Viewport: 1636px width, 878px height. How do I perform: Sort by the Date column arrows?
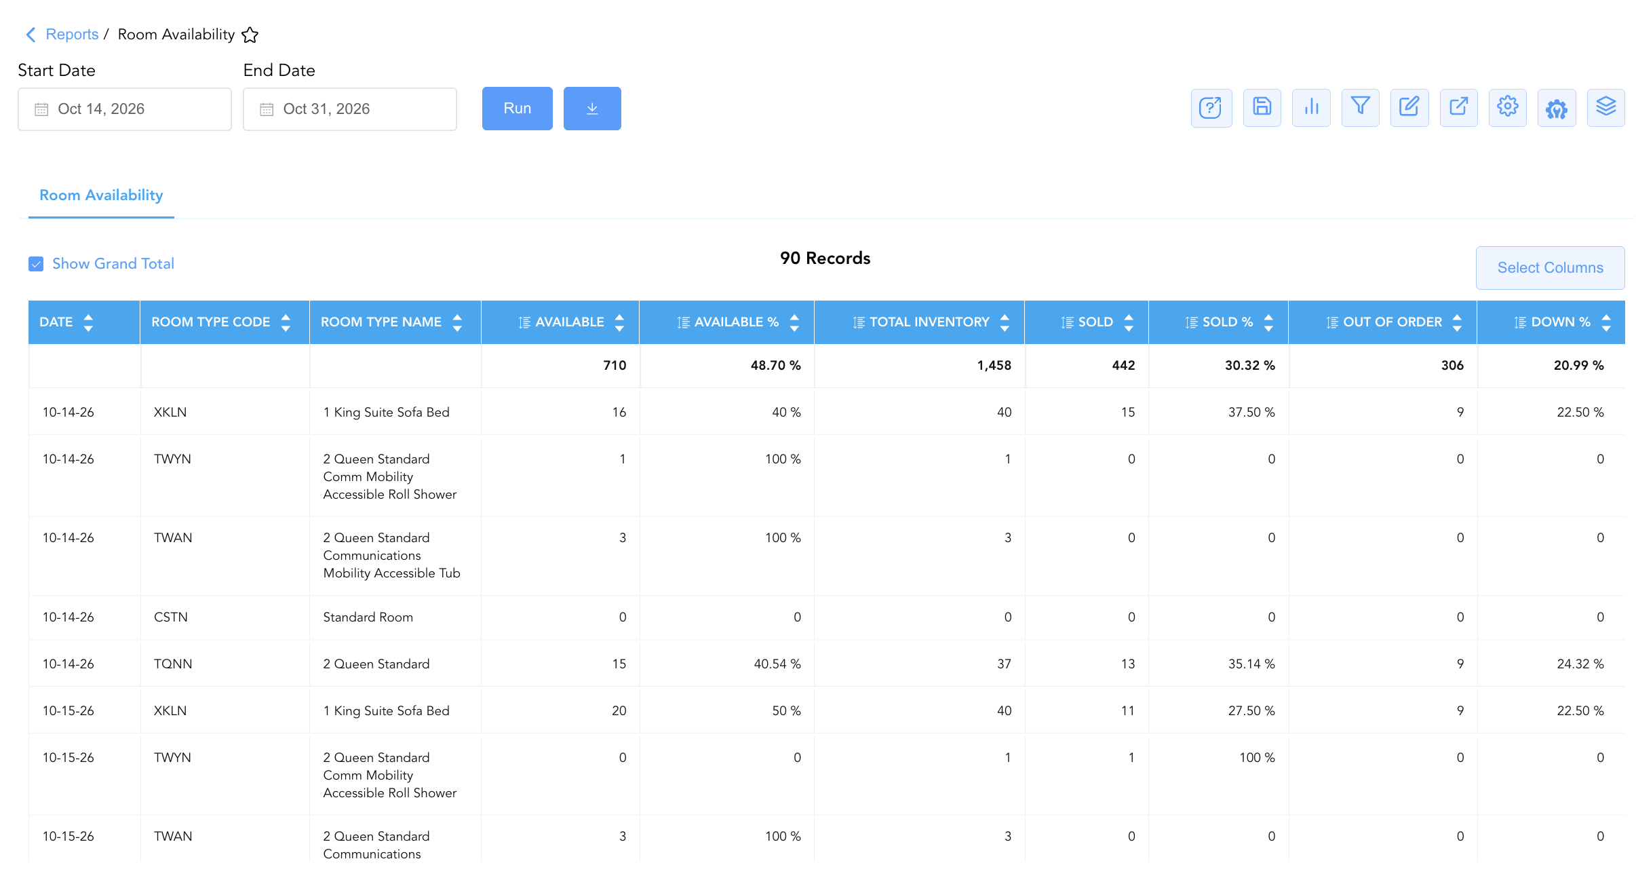pyautogui.click(x=88, y=322)
